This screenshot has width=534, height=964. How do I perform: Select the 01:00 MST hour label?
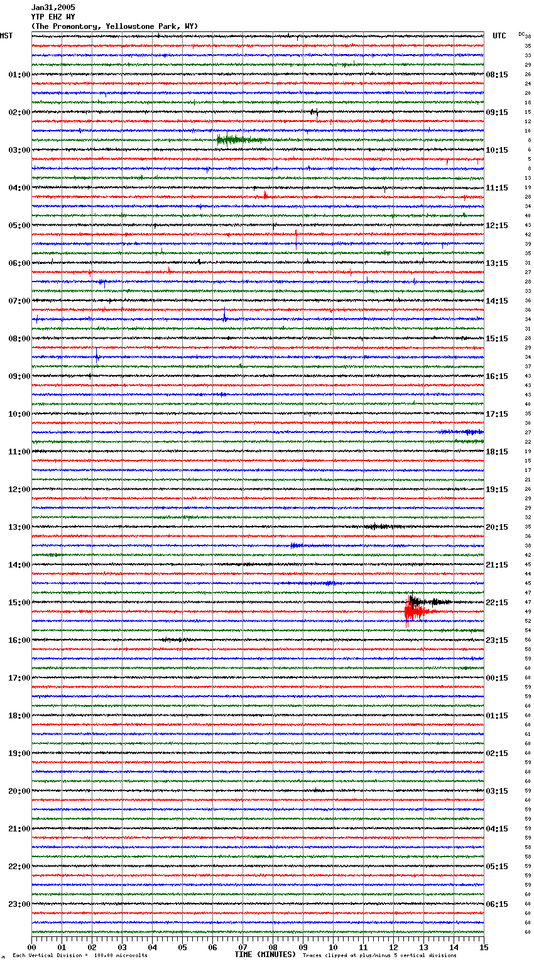point(19,75)
